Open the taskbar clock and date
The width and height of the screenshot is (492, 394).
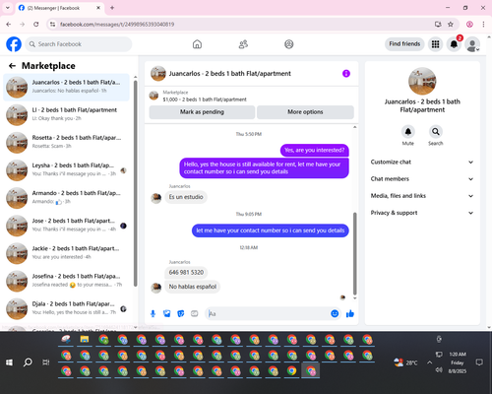pos(458,362)
